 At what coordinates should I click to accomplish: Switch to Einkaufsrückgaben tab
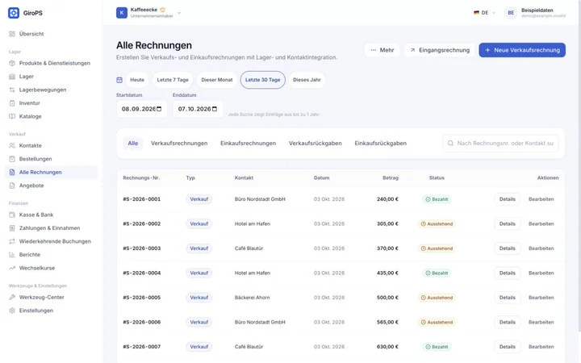point(381,144)
